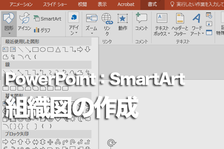Insert a テキストボックス text box
The width and height of the screenshot is (224, 149).
(x=162, y=24)
